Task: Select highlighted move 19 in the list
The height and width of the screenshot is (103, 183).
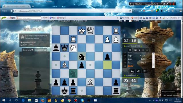Action: 131,66
